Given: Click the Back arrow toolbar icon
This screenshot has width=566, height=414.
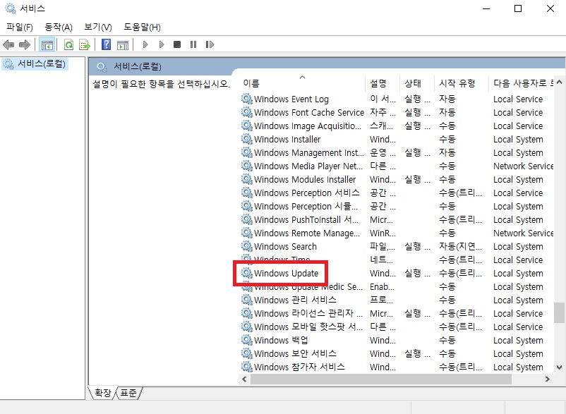Looking at the screenshot, I should tap(8, 44).
